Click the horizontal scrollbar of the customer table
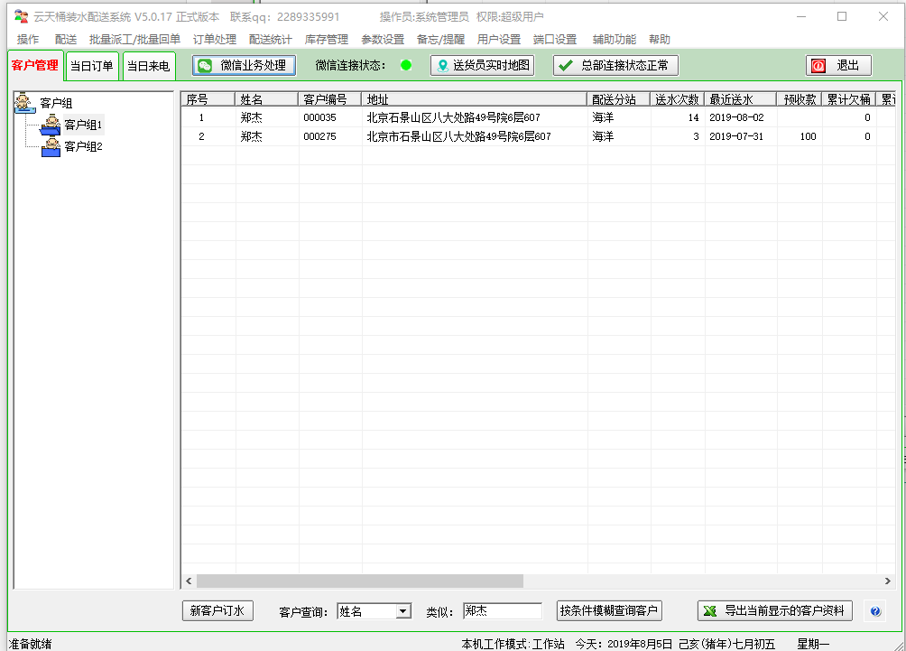 point(359,581)
